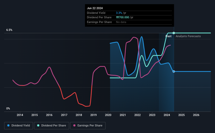Screen dimensions: 215x133
Task: Click the 2017 x-axis label
Action: coord(64,115)
